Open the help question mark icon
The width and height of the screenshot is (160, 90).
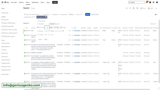150,2
